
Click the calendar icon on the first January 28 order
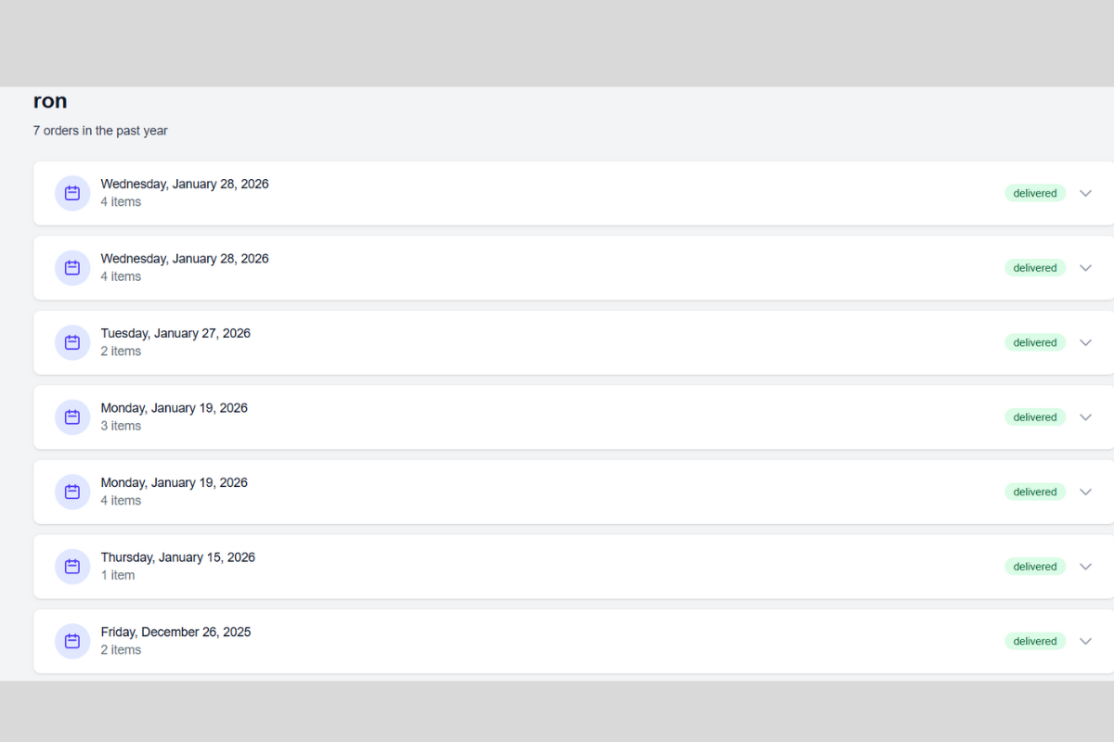click(x=72, y=193)
